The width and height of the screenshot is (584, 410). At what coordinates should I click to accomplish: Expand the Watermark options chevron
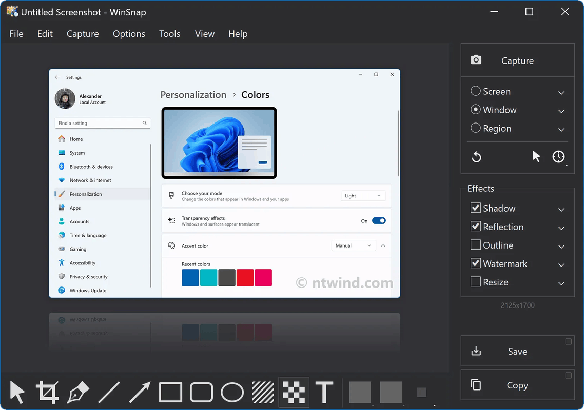pos(561,264)
